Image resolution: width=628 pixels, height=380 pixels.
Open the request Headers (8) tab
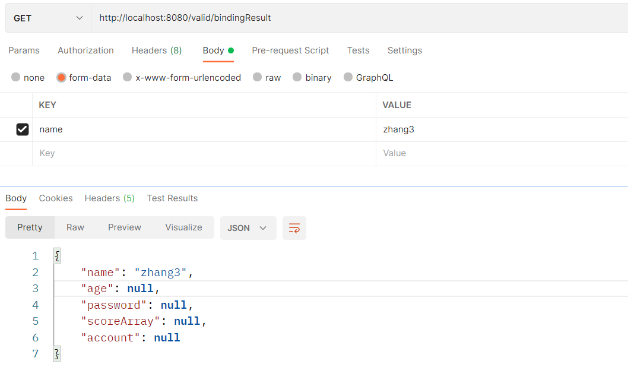click(x=156, y=50)
